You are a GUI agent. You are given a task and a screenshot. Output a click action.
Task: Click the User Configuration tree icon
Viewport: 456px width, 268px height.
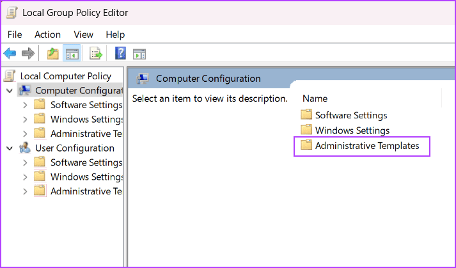[x=25, y=148]
